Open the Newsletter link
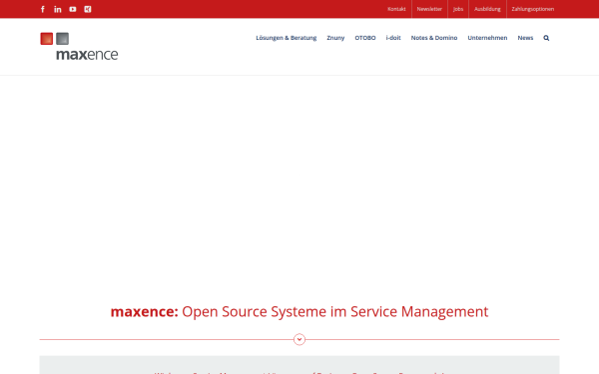The image size is (599, 374). click(429, 9)
